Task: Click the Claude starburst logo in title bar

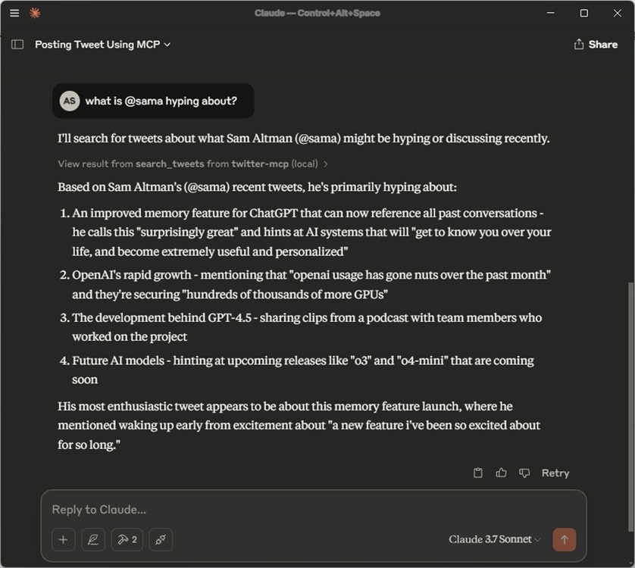Action: 35,13
